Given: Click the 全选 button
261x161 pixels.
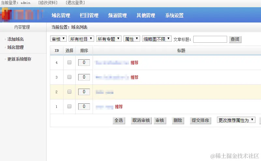Looking at the screenshot, I should pos(119,120).
